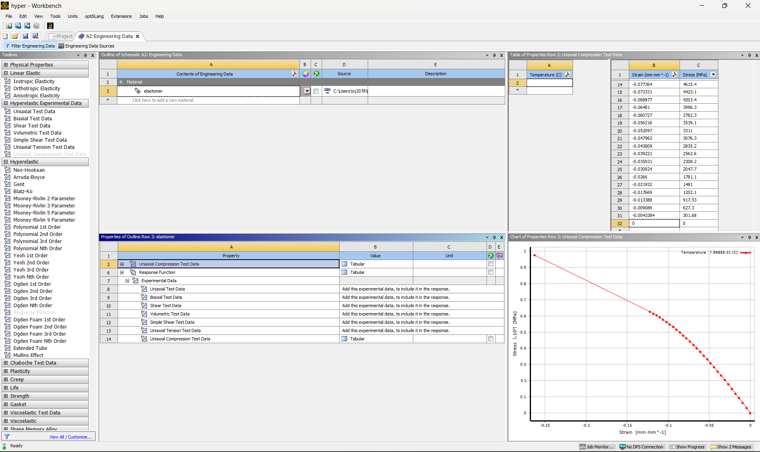Open Engineering Data Sources library

tap(86, 46)
